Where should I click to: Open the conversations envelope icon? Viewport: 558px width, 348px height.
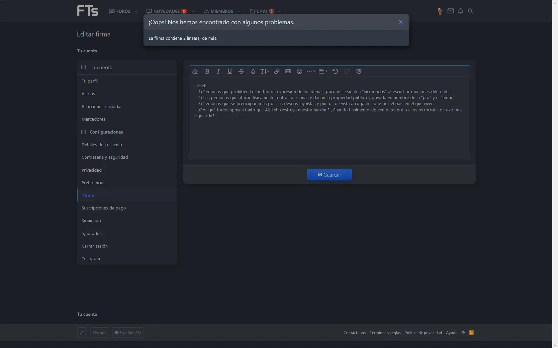pos(450,11)
